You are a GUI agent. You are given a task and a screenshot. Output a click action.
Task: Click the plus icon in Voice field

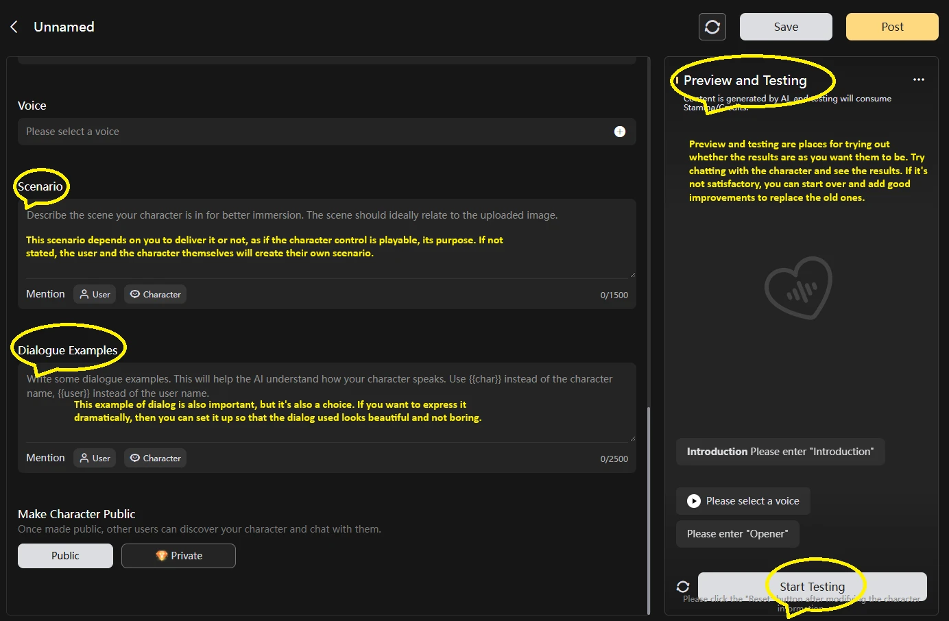click(x=619, y=132)
